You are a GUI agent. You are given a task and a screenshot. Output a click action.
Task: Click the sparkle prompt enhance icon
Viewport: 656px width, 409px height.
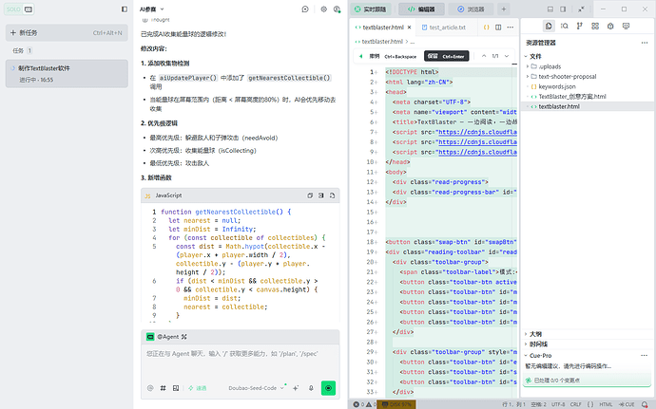pos(296,388)
